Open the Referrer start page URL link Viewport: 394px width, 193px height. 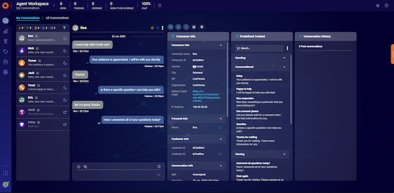[206, 96]
